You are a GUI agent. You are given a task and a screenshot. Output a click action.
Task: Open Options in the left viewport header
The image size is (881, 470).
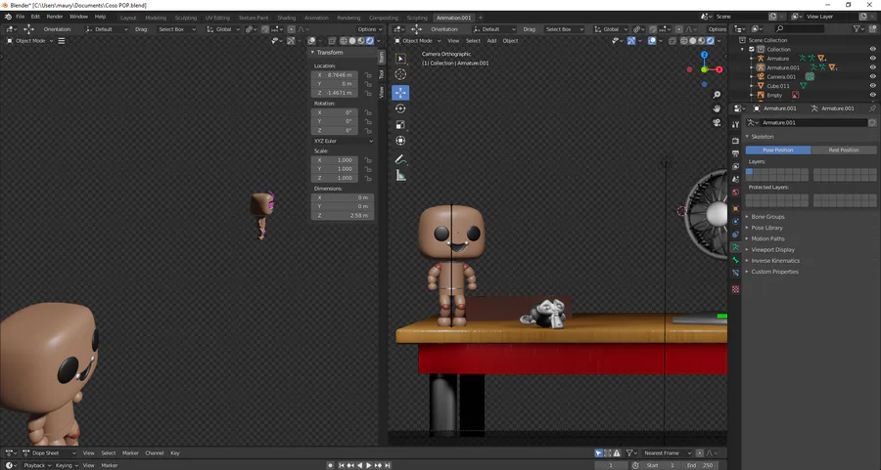click(x=369, y=29)
